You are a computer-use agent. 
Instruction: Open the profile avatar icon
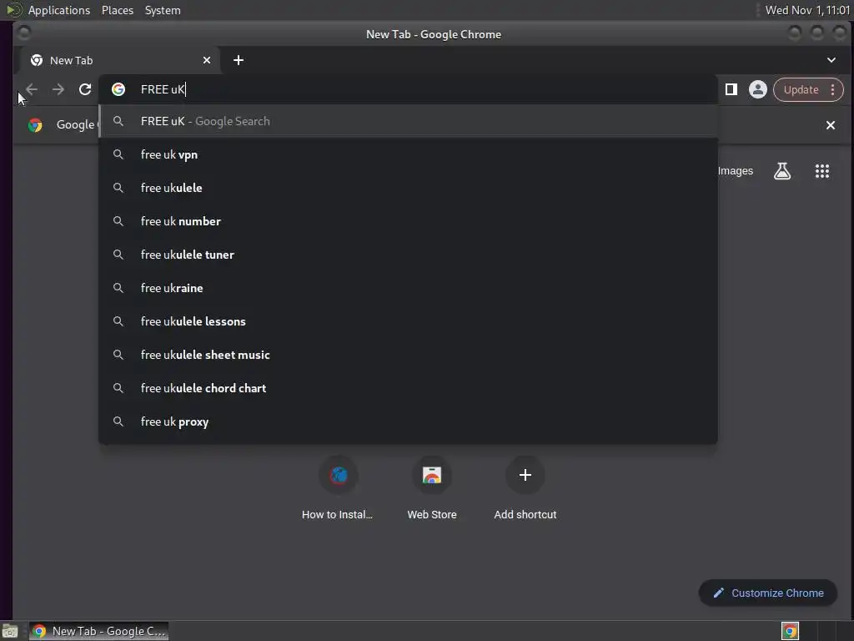[x=757, y=89]
